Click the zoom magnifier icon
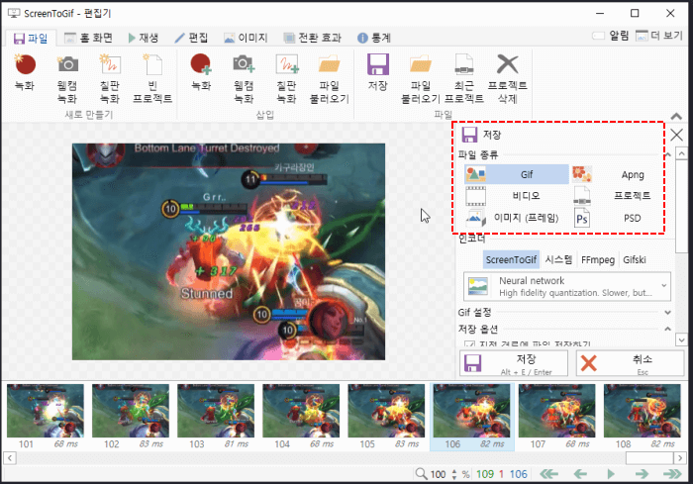 click(x=421, y=474)
